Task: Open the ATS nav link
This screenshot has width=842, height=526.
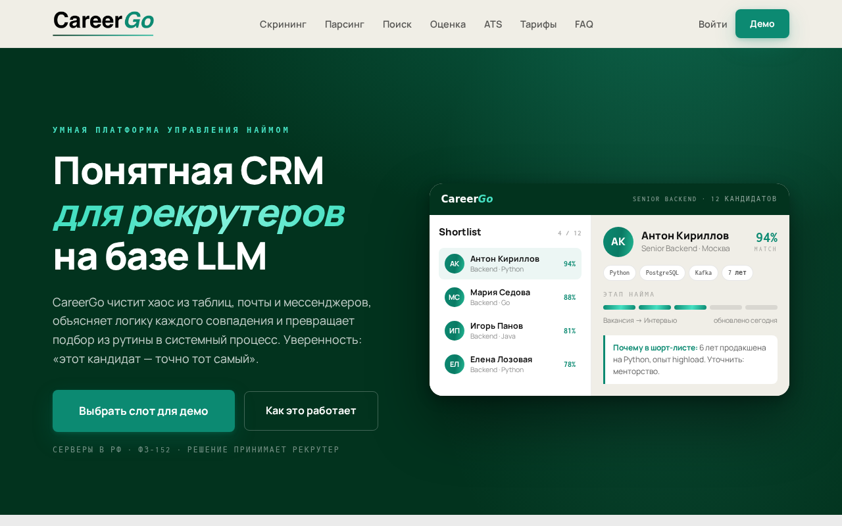Action: point(493,24)
